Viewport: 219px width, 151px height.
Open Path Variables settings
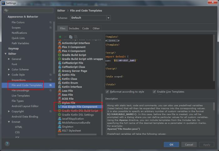(x=20, y=43)
